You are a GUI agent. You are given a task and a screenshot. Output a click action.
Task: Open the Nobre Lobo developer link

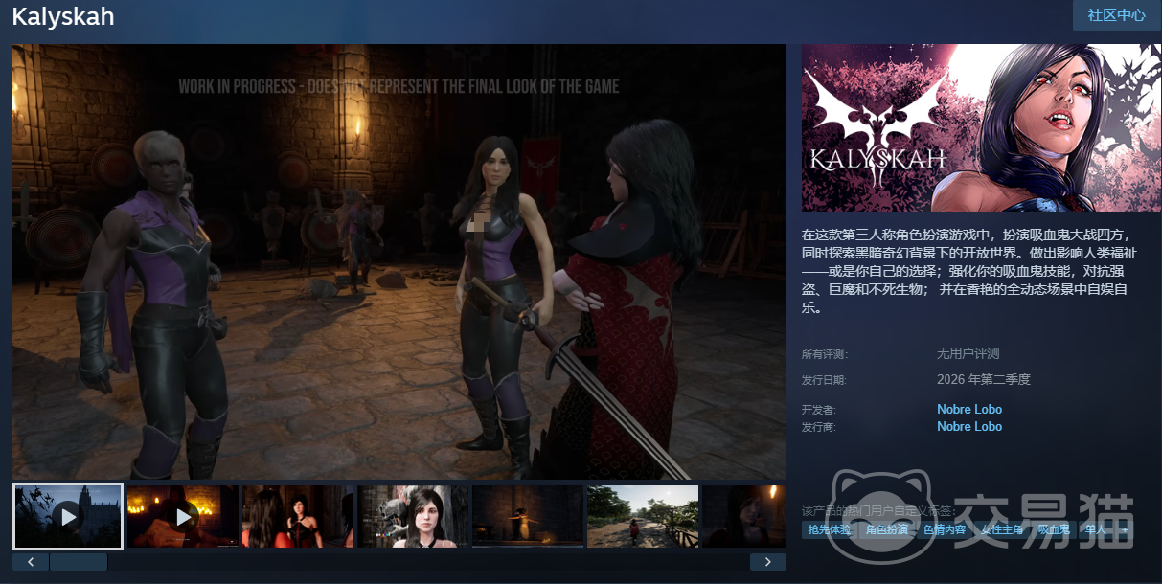pos(969,409)
